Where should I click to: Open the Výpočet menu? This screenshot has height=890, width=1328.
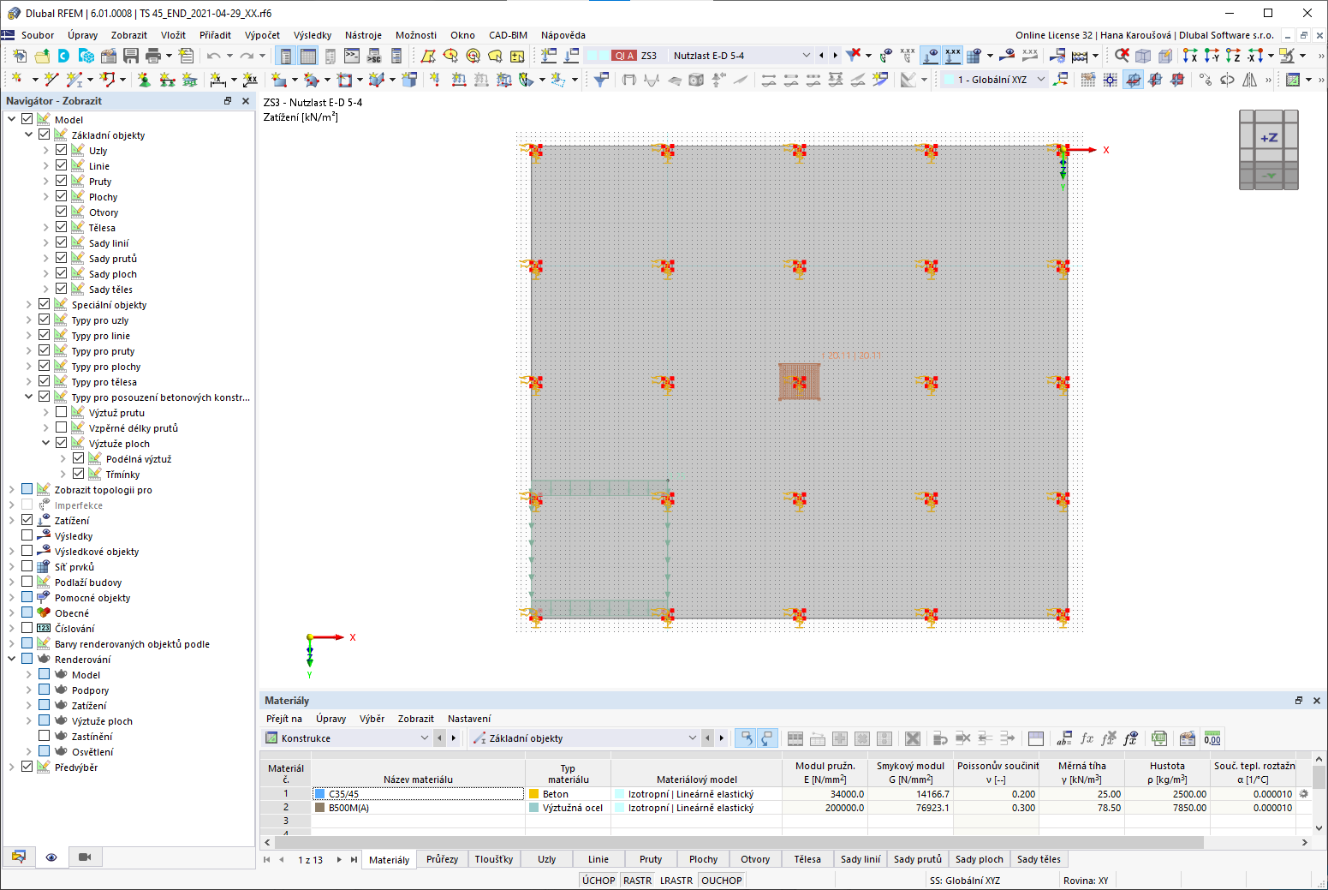click(x=262, y=35)
